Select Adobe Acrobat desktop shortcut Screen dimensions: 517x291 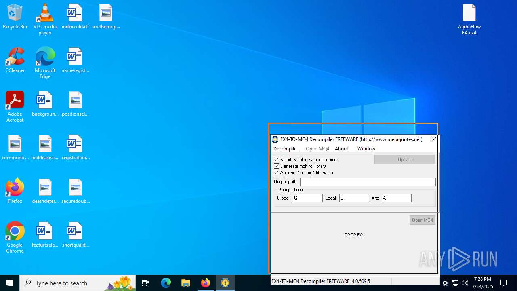click(15, 107)
